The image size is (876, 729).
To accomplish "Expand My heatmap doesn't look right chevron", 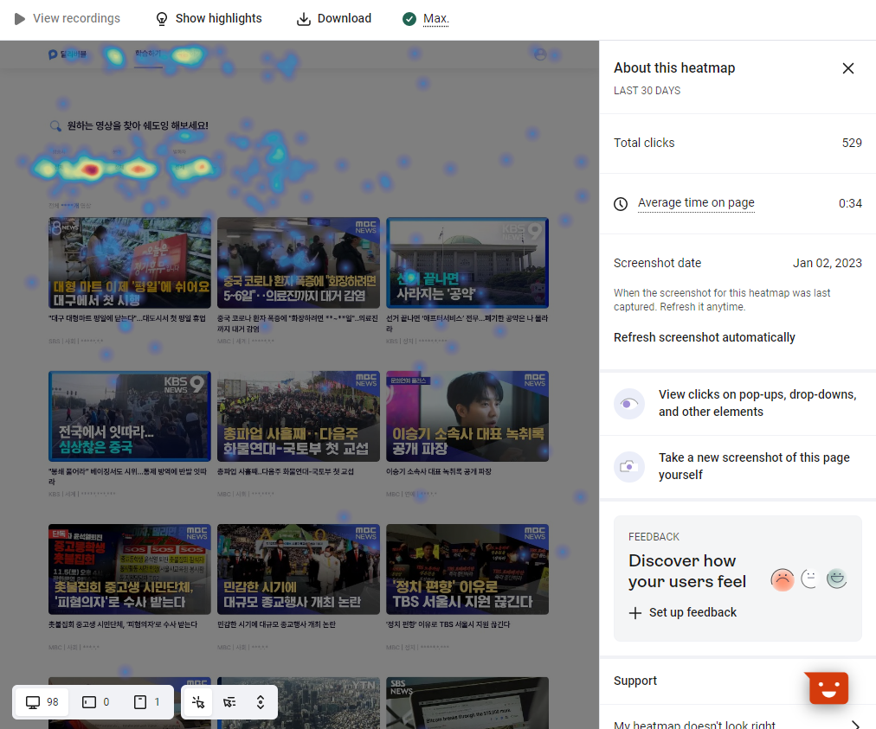I will coord(854,725).
